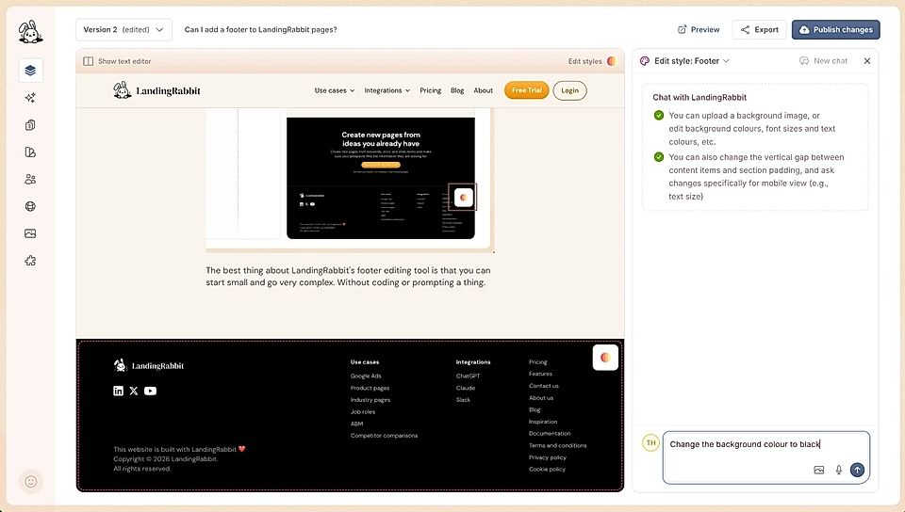The image size is (905, 512).
Task: Click the Login button
Action: click(569, 90)
